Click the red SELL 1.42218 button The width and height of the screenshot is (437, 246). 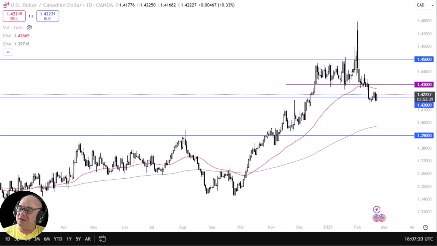(14, 16)
